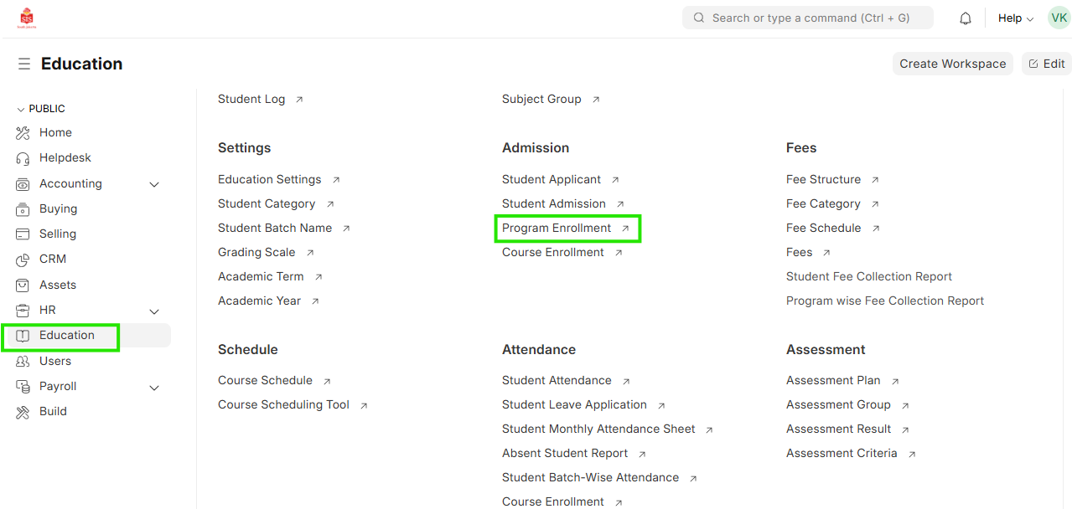Expand the HR sidebar chevron
This screenshot has height=509, width=1072.
154,311
